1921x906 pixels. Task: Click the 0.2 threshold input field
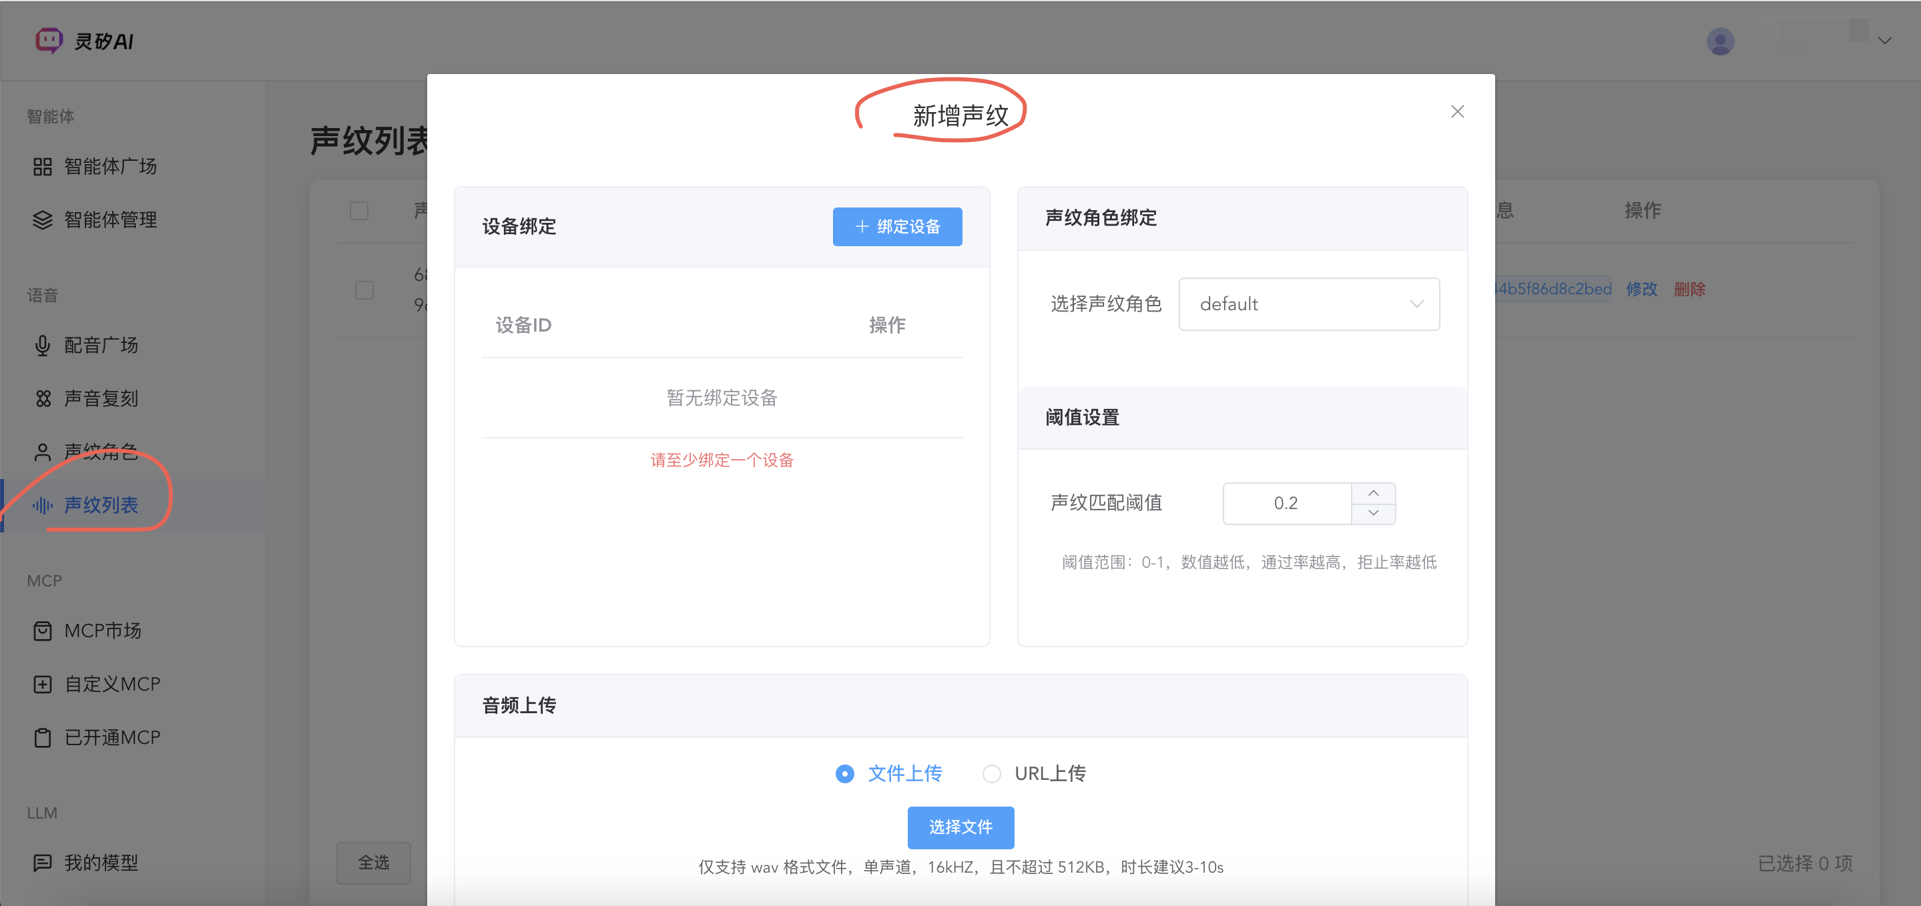click(x=1286, y=503)
